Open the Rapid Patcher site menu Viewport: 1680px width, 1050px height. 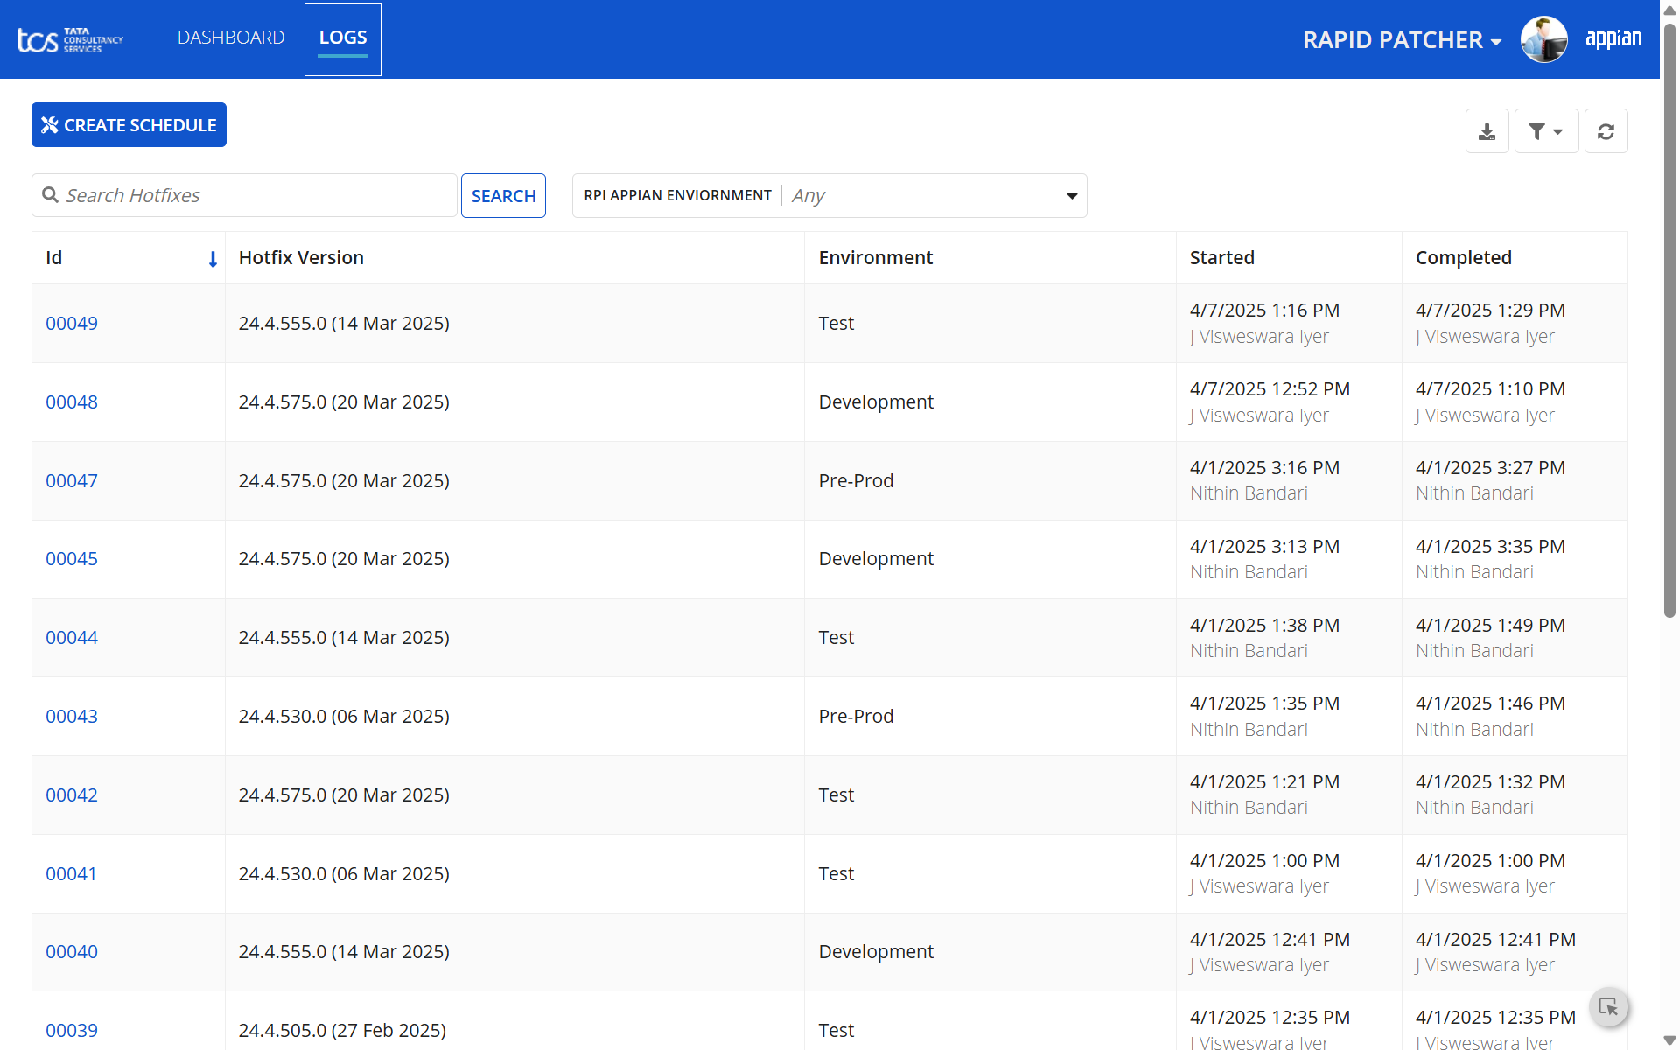point(1402,39)
